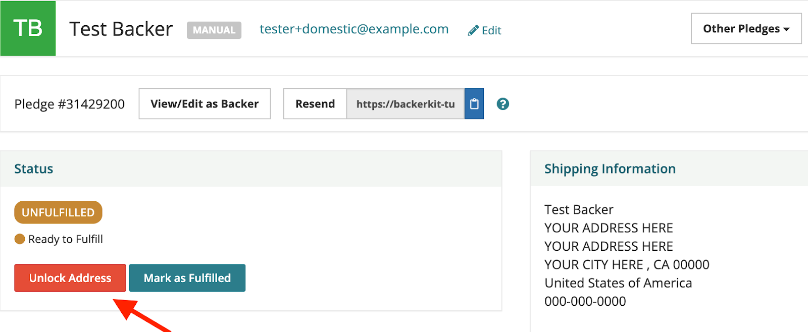Select the 000-000-0000 phone number
This screenshot has width=808, height=332.
click(x=585, y=301)
